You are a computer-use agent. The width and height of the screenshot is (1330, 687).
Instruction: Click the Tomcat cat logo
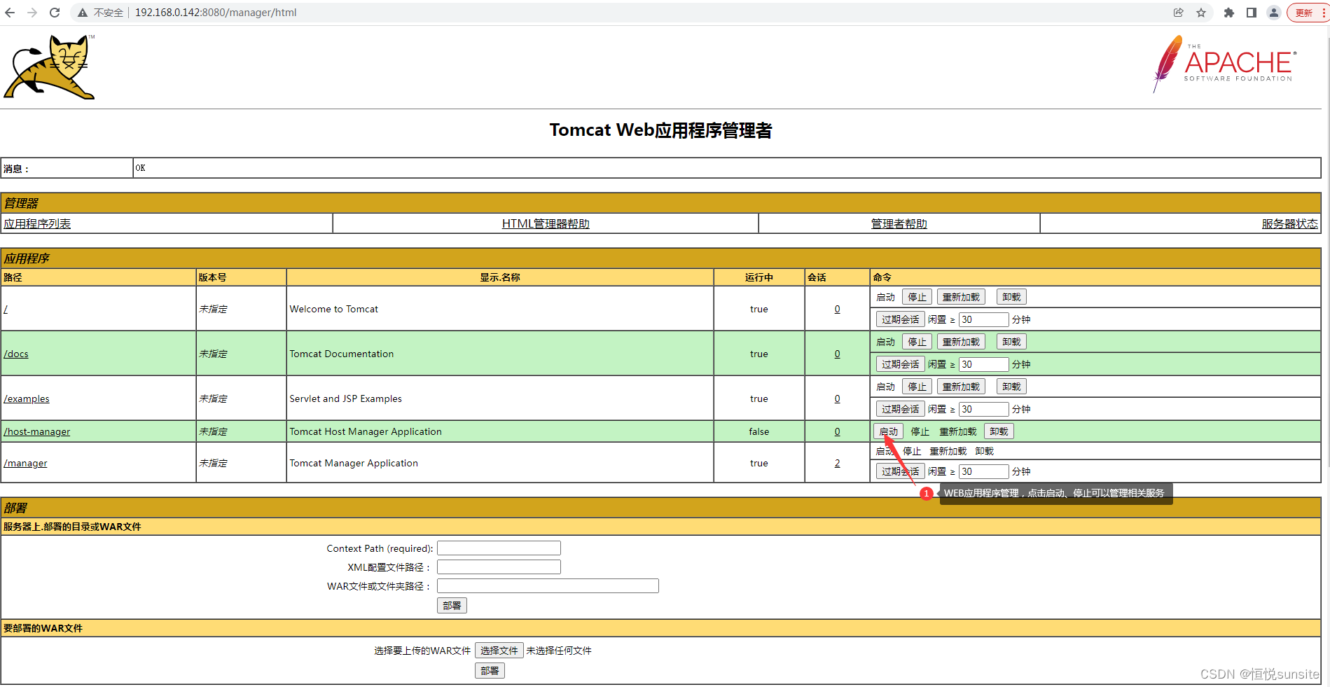coord(49,67)
